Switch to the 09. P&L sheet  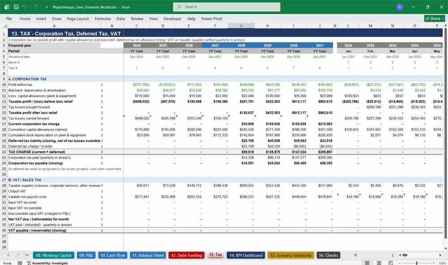pos(86,255)
